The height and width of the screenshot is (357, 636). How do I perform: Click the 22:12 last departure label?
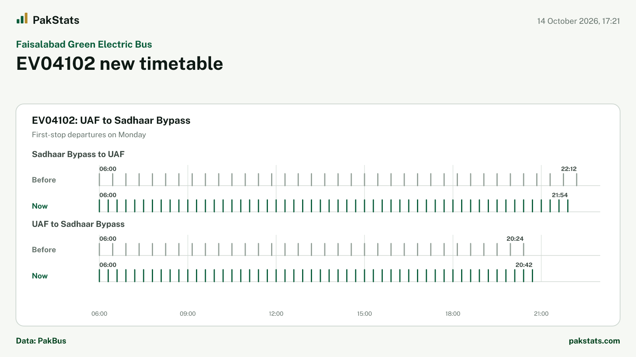[x=569, y=169]
